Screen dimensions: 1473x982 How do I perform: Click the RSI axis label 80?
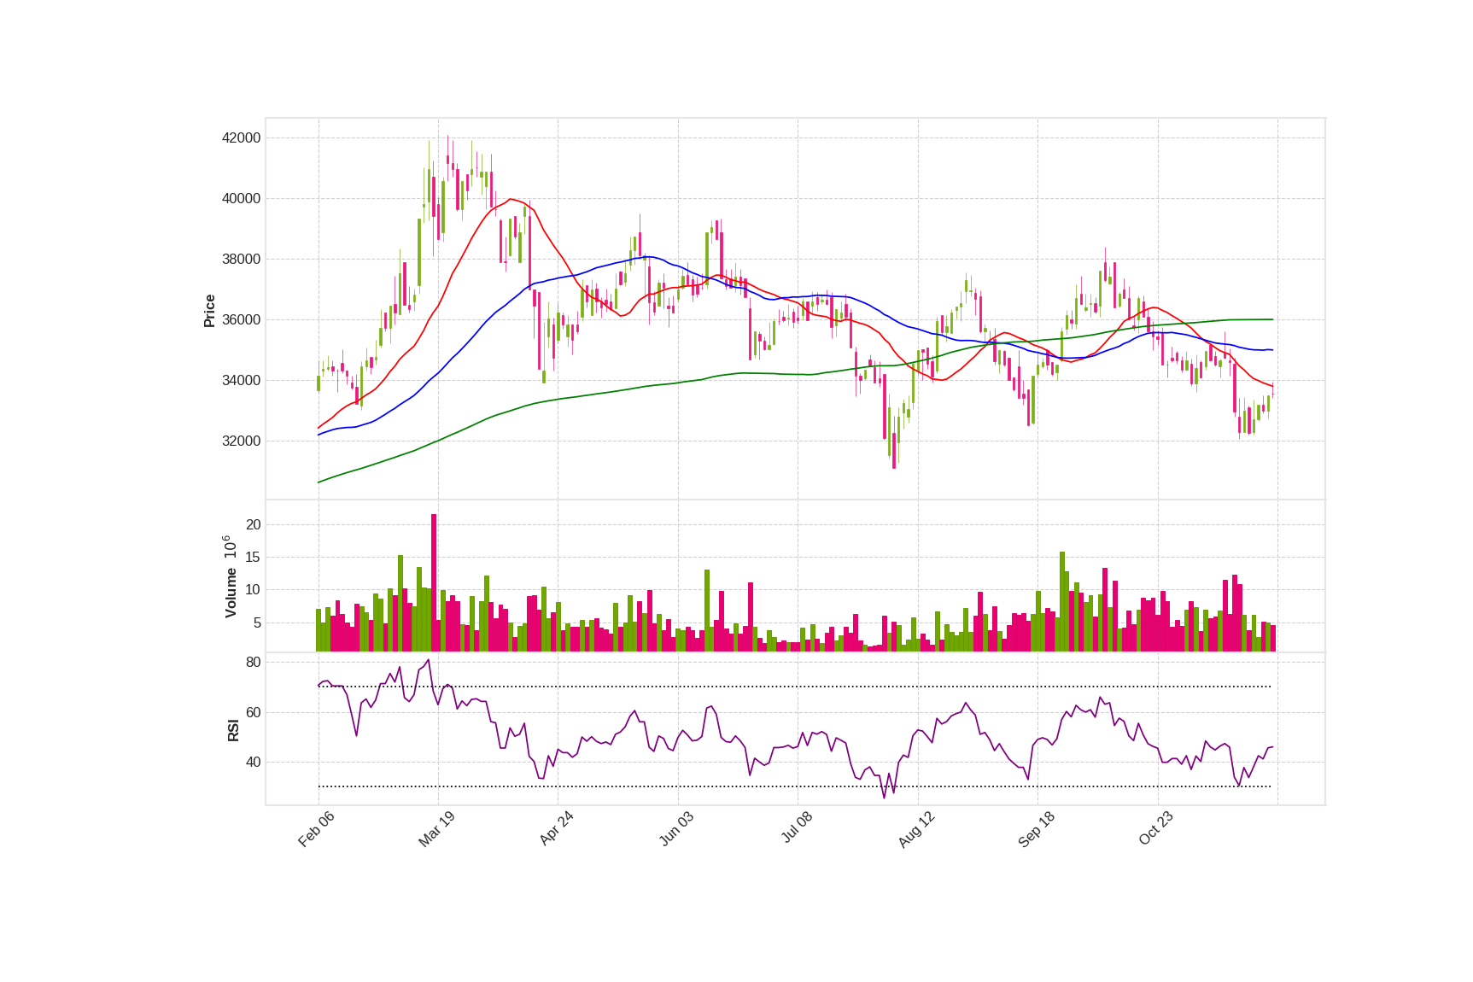point(253,663)
